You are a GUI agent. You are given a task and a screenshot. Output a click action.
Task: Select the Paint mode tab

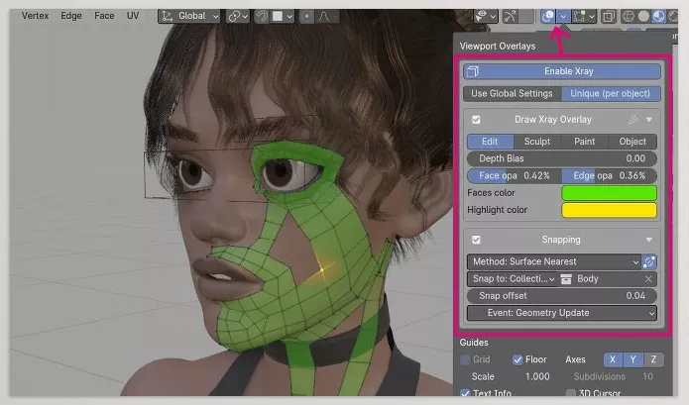[x=585, y=142]
